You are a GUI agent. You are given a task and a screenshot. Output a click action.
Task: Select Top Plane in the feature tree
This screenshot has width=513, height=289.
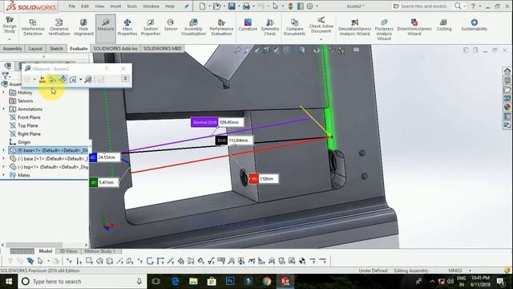point(28,125)
